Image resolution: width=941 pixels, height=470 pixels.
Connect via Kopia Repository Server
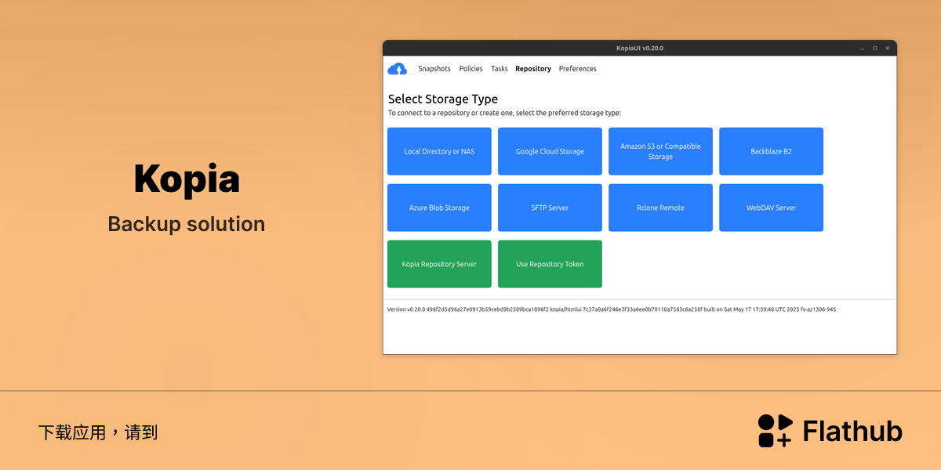click(x=439, y=264)
